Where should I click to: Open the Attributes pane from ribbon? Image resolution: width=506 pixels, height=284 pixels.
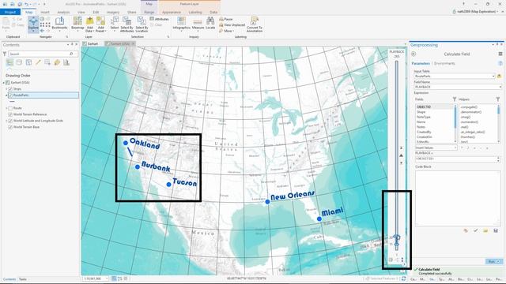[160, 19]
